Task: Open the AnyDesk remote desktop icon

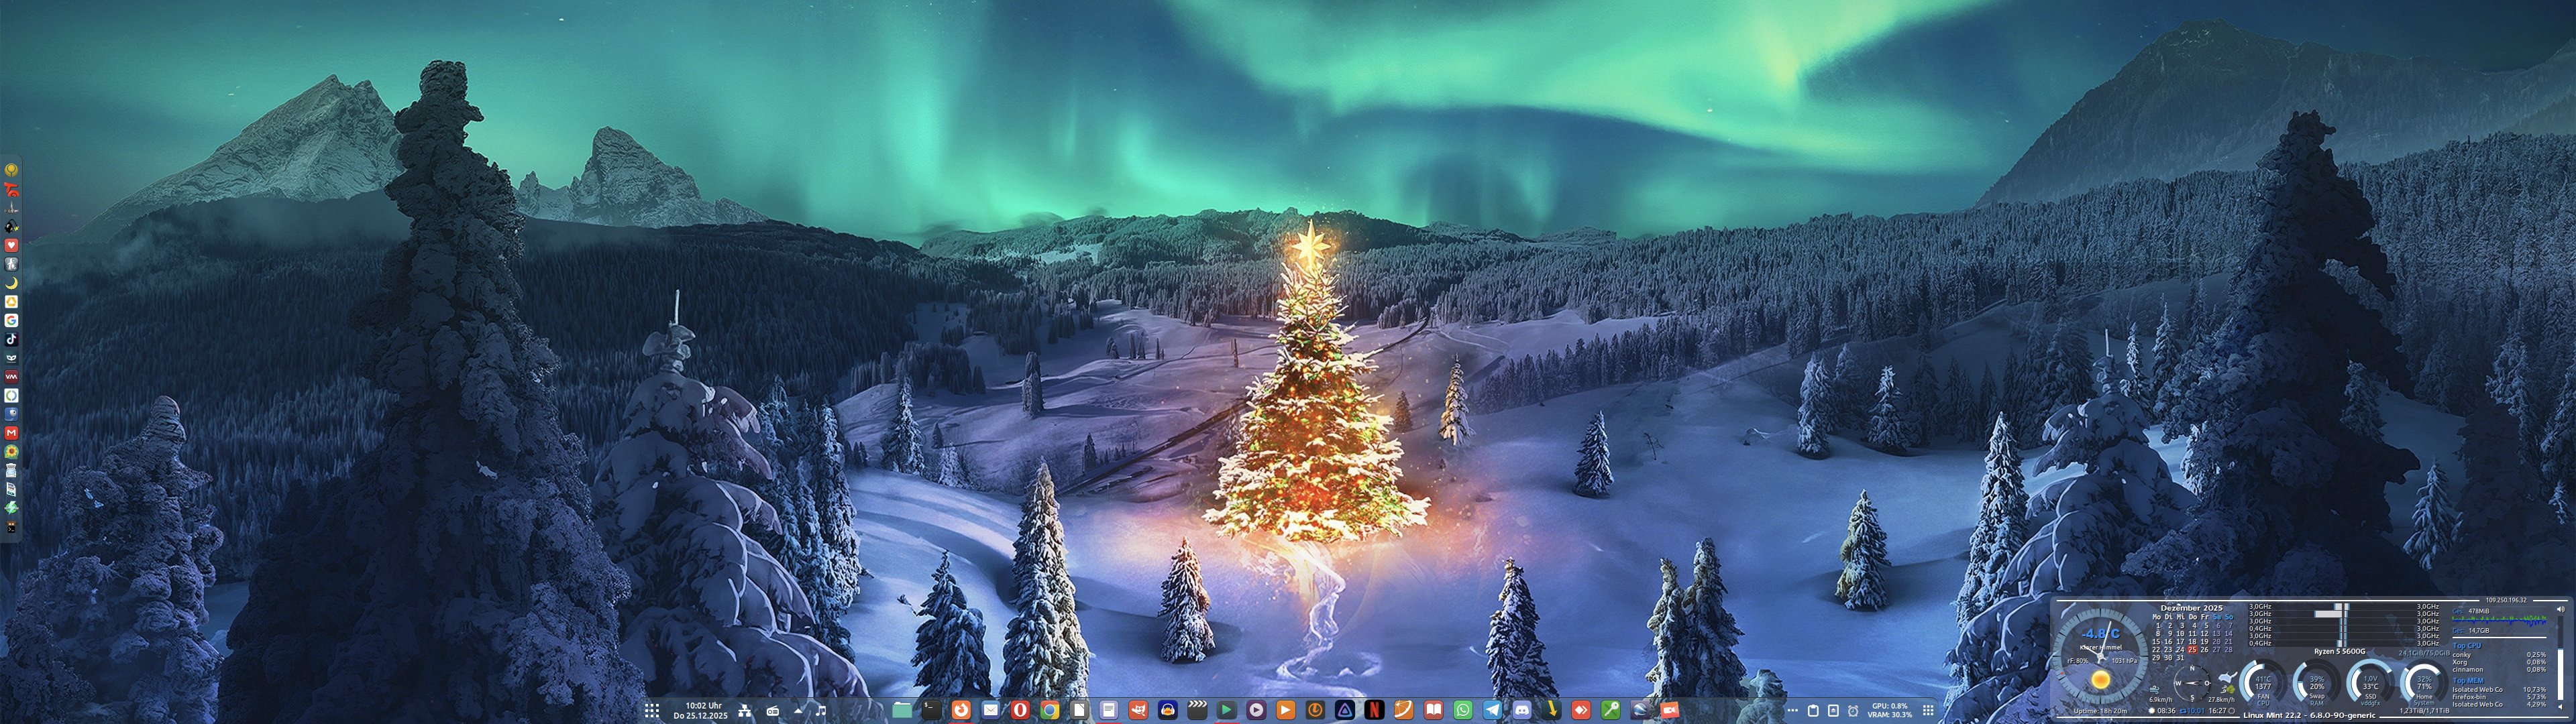Action: 1581,710
